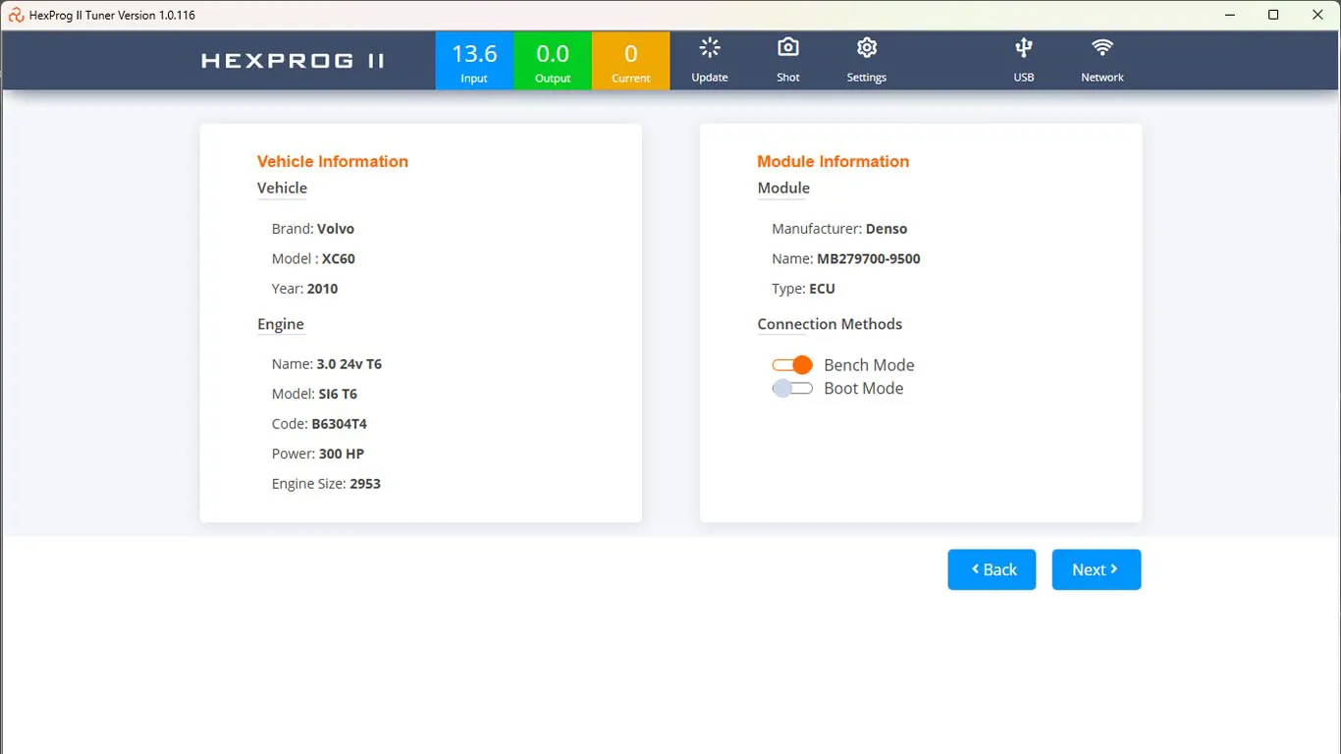The height and width of the screenshot is (754, 1341).
Task: Click engine code B6304T4
Action: click(x=340, y=424)
